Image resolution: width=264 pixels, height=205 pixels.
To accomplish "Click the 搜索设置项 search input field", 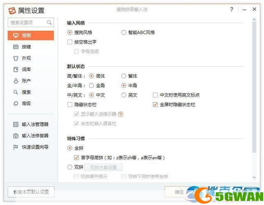I will (x=31, y=23).
